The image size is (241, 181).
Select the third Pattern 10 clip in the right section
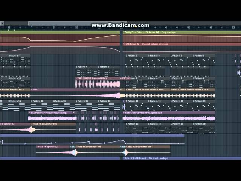182,128
